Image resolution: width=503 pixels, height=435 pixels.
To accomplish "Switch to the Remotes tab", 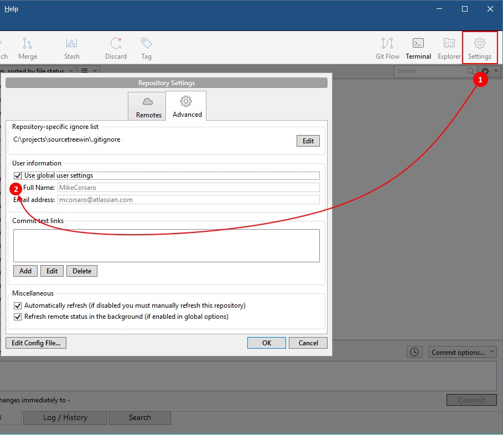I will 147,106.
